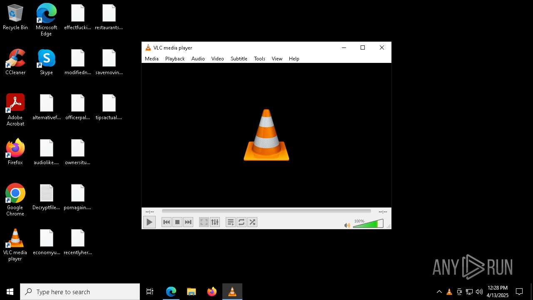Select the Skype desktop shortcut
Image resolution: width=533 pixels, height=300 pixels.
pos(46,62)
